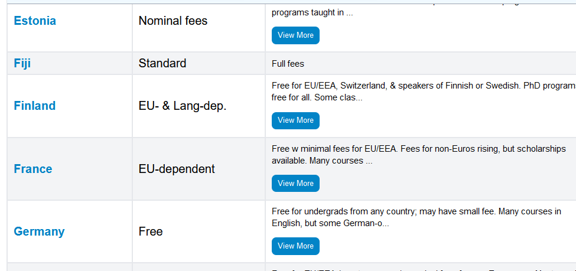576x271 pixels.
Task: Go to the Germany country link
Action: [39, 231]
